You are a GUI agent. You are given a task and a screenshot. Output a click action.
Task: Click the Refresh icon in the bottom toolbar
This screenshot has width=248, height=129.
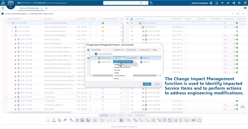pos(59,120)
